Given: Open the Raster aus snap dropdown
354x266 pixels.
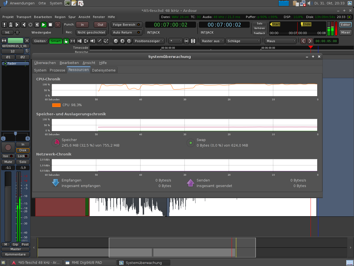Looking at the screenshot, I should (212, 41).
